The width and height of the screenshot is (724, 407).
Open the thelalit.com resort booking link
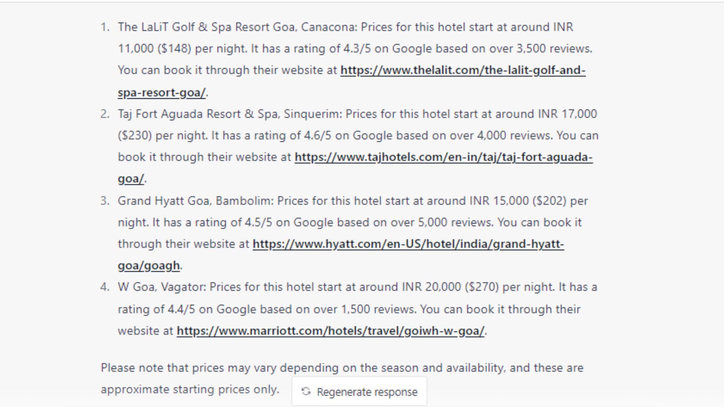click(x=463, y=70)
